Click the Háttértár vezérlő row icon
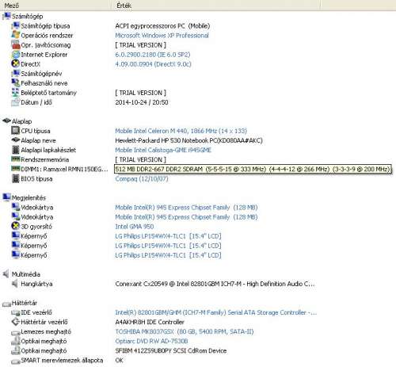This screenshot has width=396, height=367. coord(16,322)
